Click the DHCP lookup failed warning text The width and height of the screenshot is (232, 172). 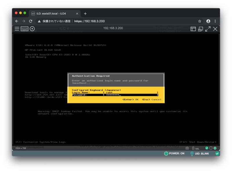[x=113, y=112]
